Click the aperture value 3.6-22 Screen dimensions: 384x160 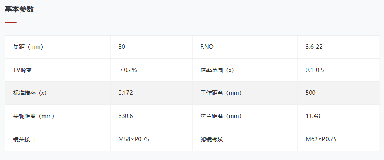point(314,47)
